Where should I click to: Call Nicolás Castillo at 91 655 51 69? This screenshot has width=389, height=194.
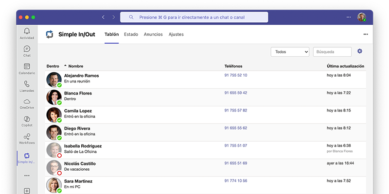[236, 163]
